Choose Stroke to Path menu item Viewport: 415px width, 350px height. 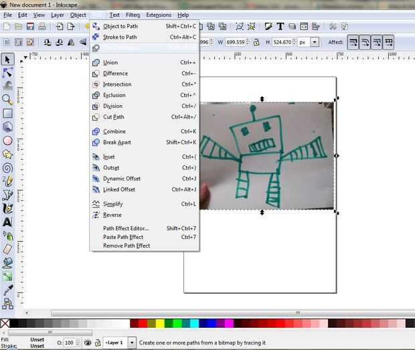144,37
